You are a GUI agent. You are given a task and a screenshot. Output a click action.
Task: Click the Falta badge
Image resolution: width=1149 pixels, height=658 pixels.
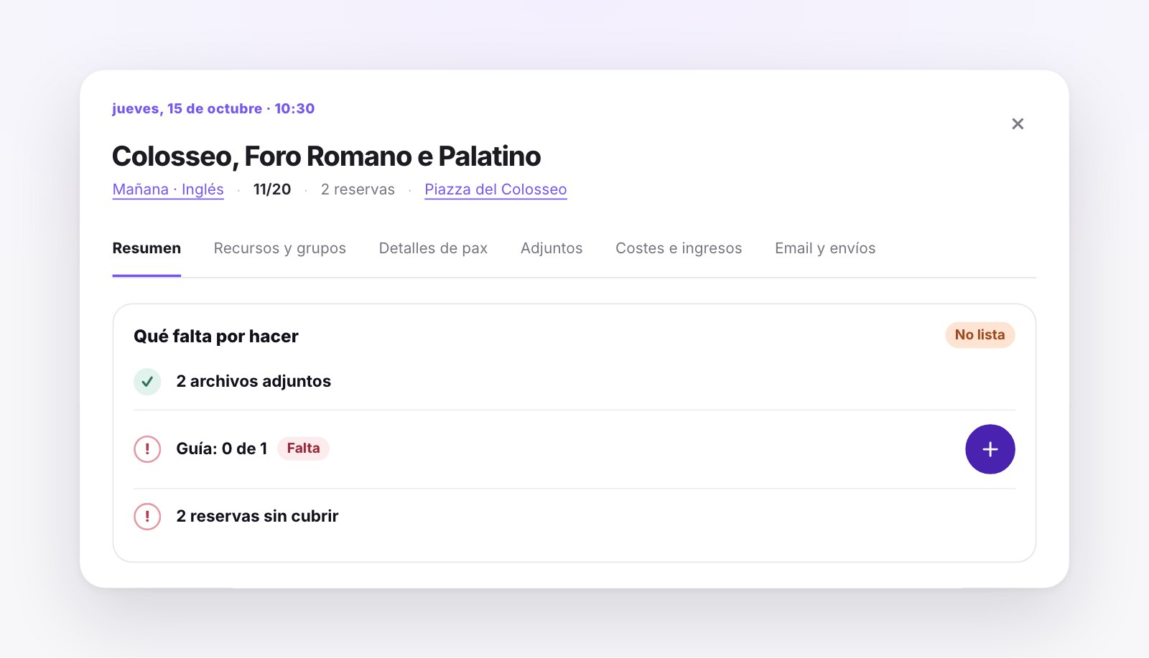tap(303, 448)
